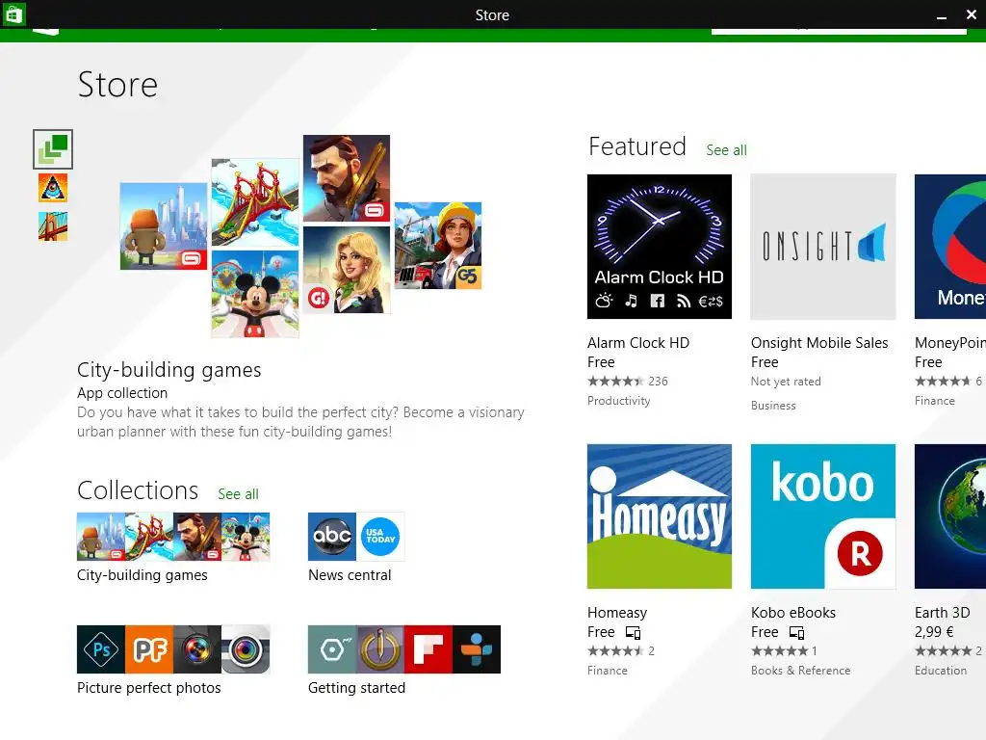Open the blonde woman game tile
Image resolution: width=986 pixels, height=740 pixels.
347,270
